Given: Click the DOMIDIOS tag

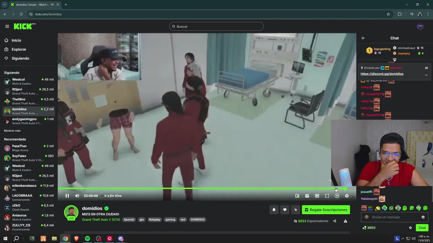Looking at the screenshot, I should [x=198, y=219].
